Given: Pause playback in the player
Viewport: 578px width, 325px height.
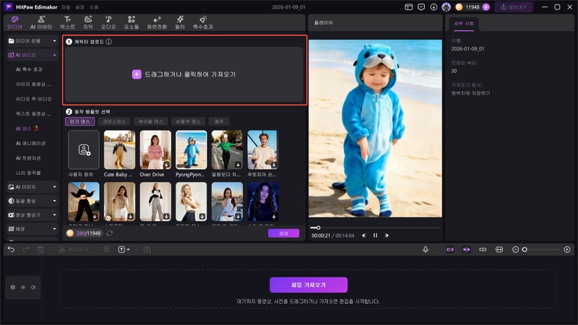Looking at the screenshot, I should click(x=375, y=235).
